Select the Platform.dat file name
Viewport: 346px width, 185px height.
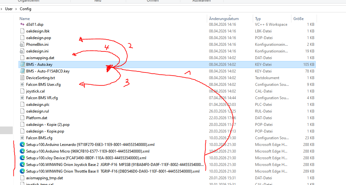click(37, 118)
